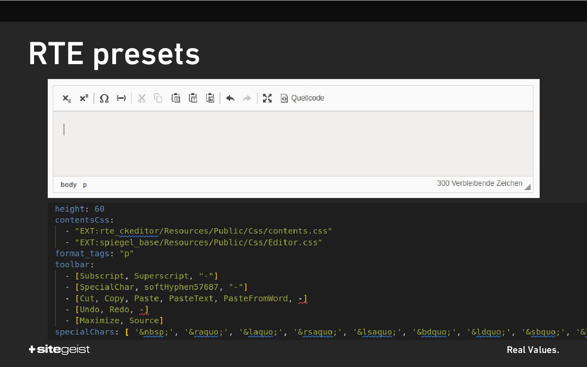This screenshot has height=367, width=587.
Task: Apply Superscript formatting in the toolbar
Action: (x=84, y=98)
